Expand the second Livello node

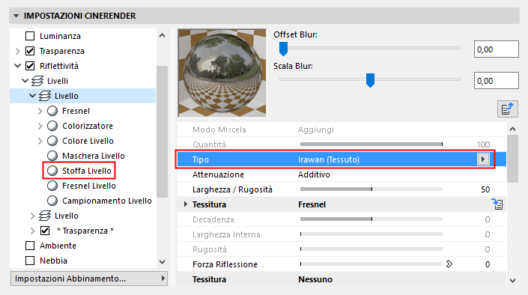point(33,216)
